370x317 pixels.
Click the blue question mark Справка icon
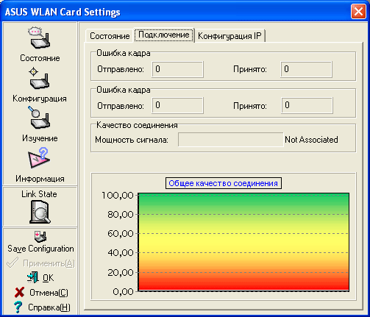tap(18, 307)
